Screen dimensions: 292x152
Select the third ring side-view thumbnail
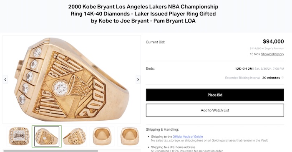tap(75, 136)
